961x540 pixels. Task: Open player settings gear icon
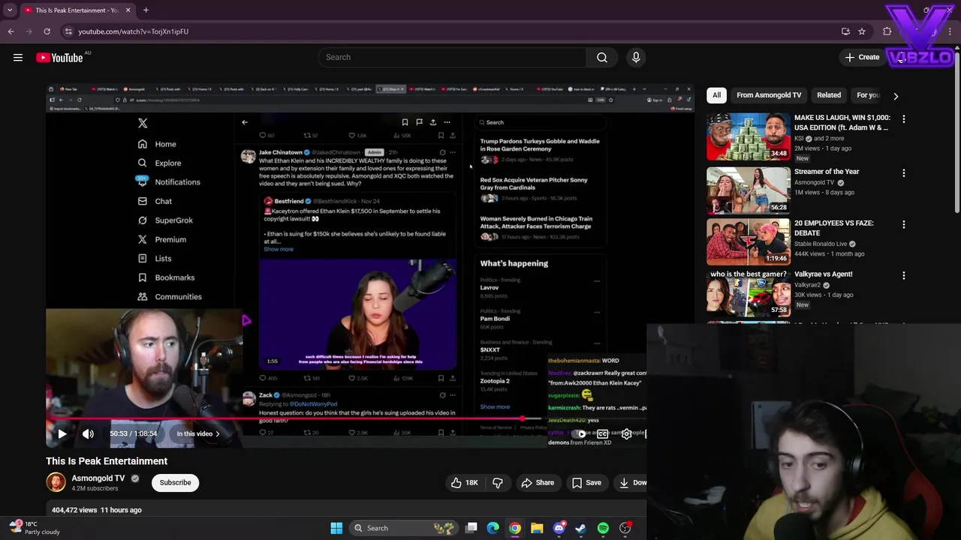point(626,433)
